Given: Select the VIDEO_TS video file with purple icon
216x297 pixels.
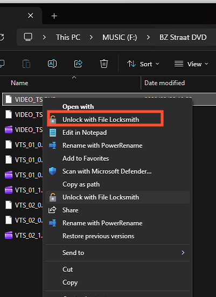Looking at the screenshot, I should click(24, 130).
